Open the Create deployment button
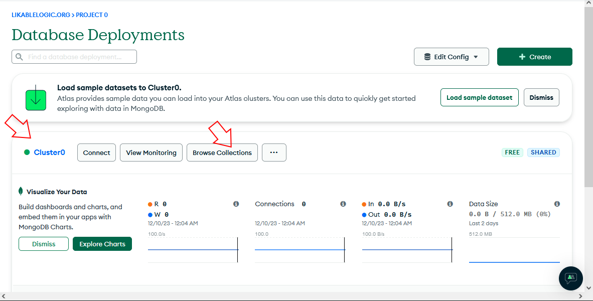 (x=534, y=57)
